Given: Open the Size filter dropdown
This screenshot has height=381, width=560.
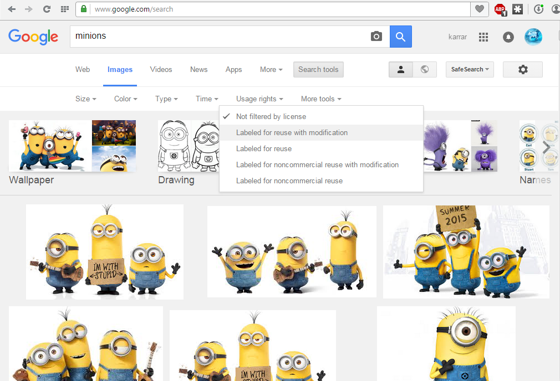Looking at the screenshot, I should pos(86,99).
